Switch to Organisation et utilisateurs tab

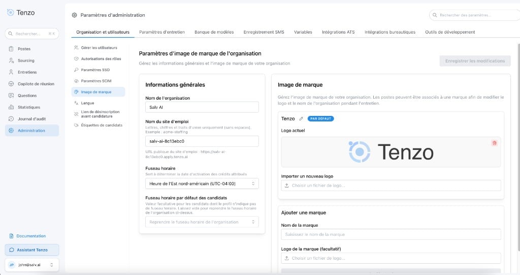tap(103, 32)
